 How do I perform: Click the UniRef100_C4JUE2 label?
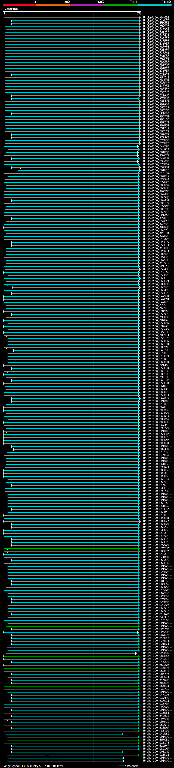point(156,734)
